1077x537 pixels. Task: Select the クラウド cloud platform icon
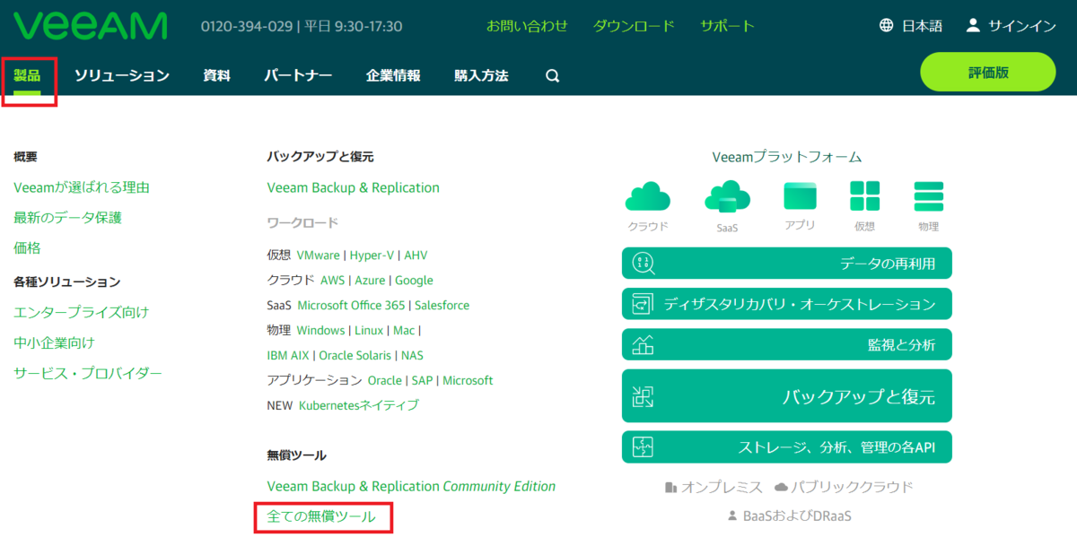tap(647, 195)
